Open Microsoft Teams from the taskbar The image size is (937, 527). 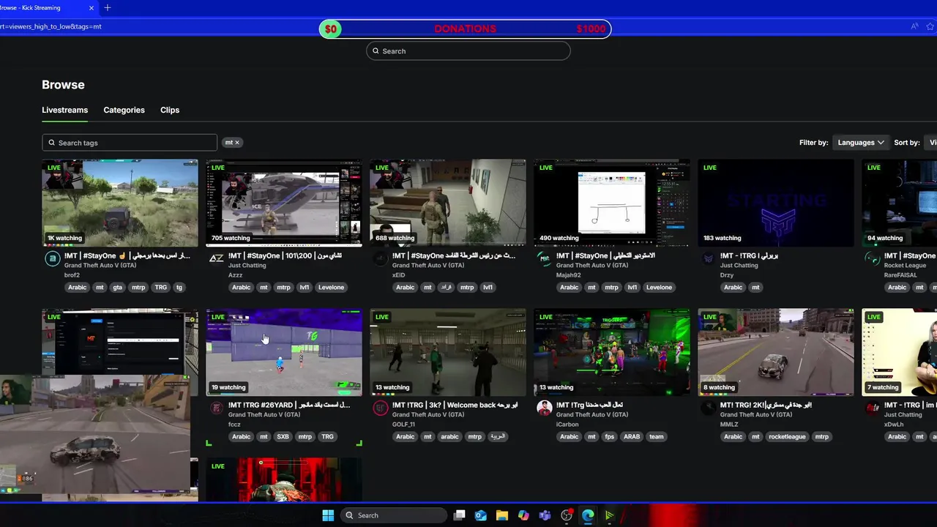click(545, 515)
